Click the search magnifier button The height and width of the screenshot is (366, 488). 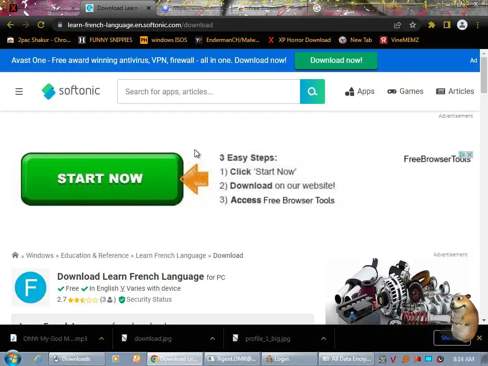click(x=313, y=91)
